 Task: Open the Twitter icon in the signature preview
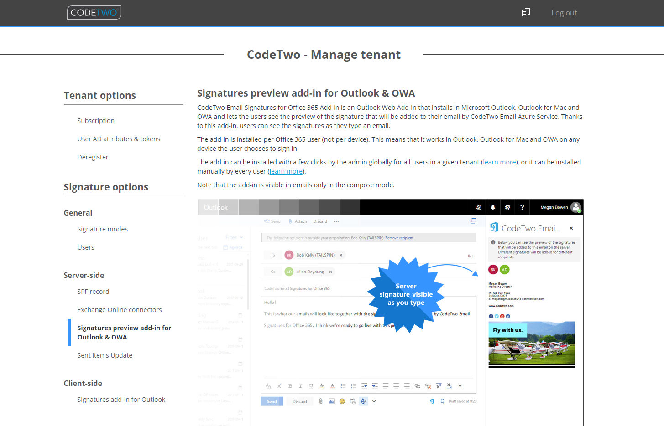tap(497, 316)
